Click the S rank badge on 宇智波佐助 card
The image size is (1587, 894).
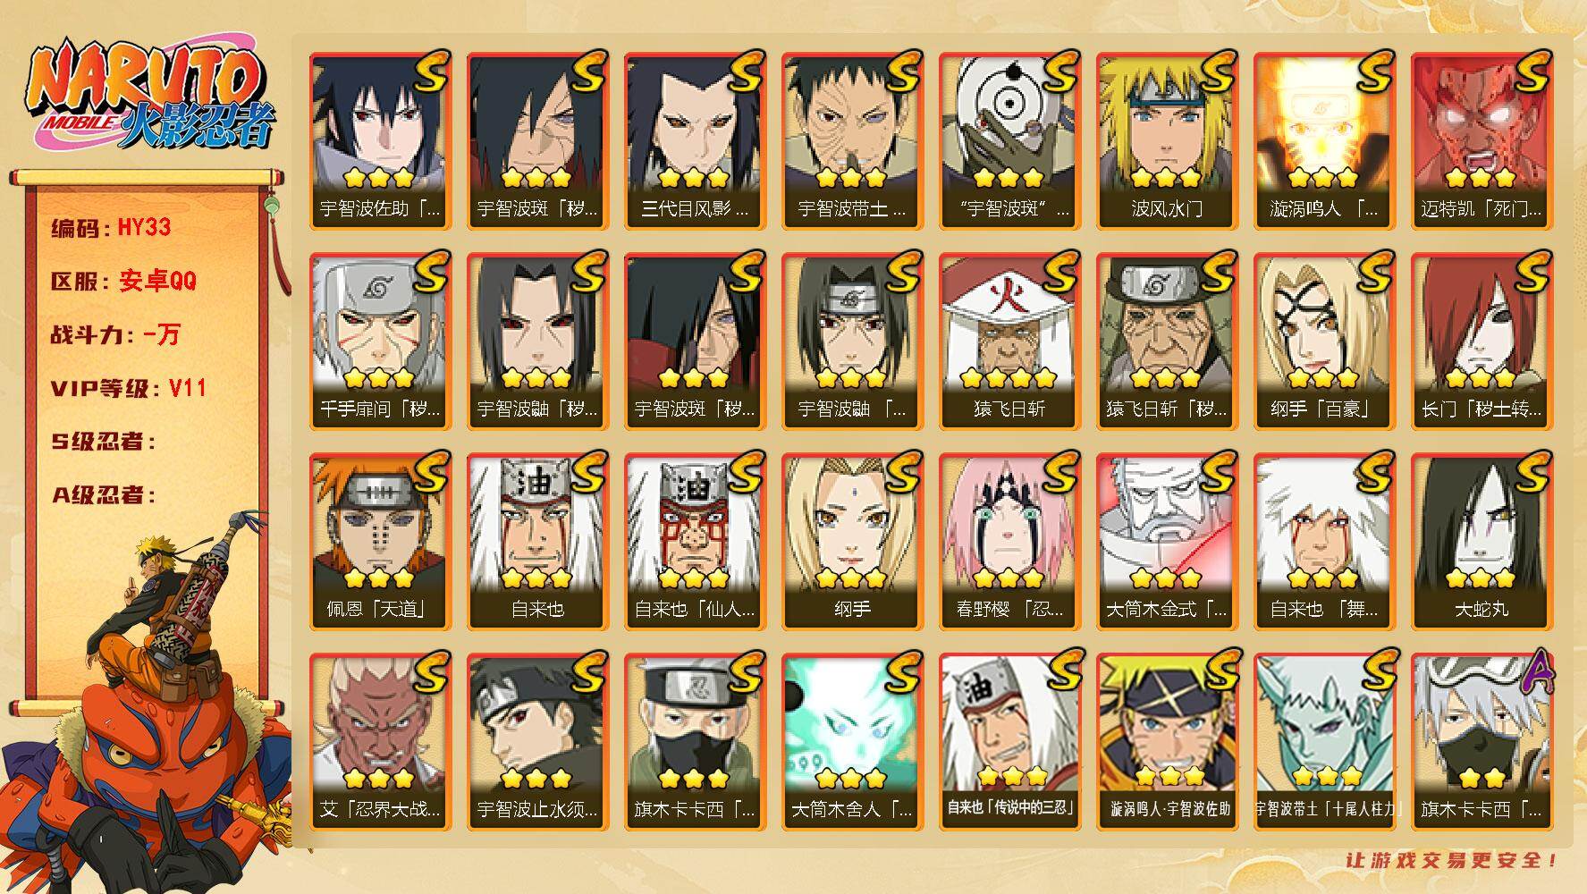[430, 72]
